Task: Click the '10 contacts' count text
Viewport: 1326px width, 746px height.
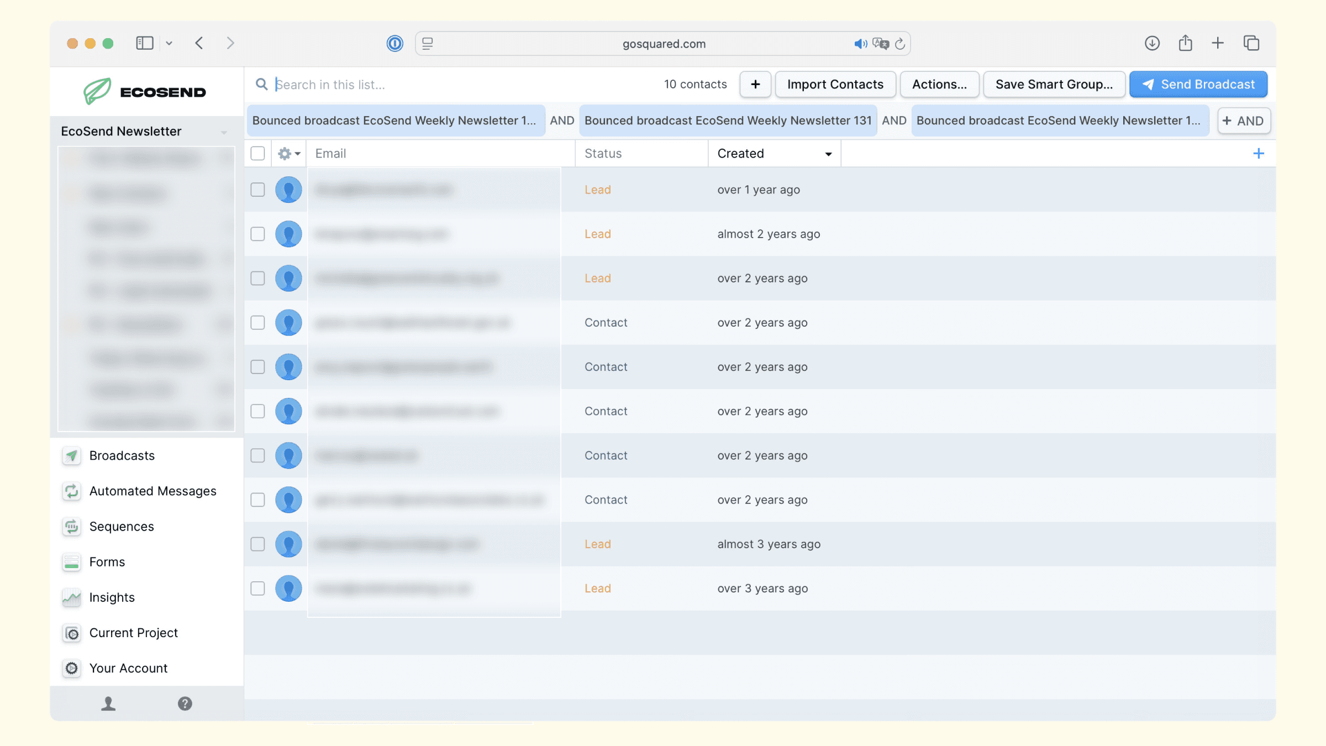Action: point(695,84)
